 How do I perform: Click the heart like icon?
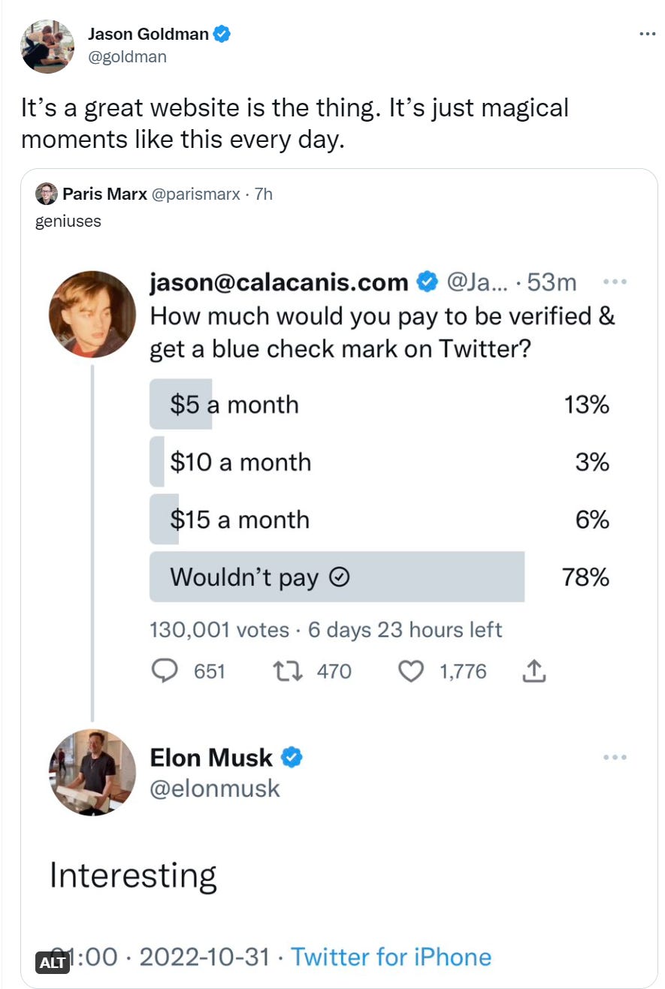coord(410,671)
